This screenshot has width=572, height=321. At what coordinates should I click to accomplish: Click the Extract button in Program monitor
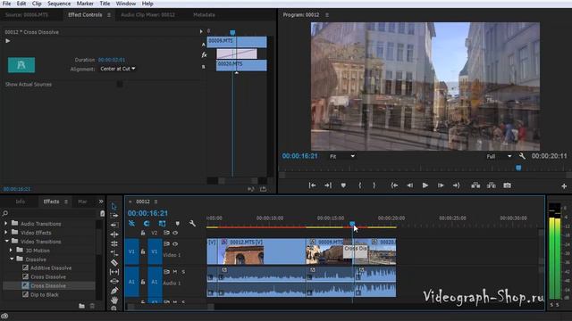click(492, 185)
